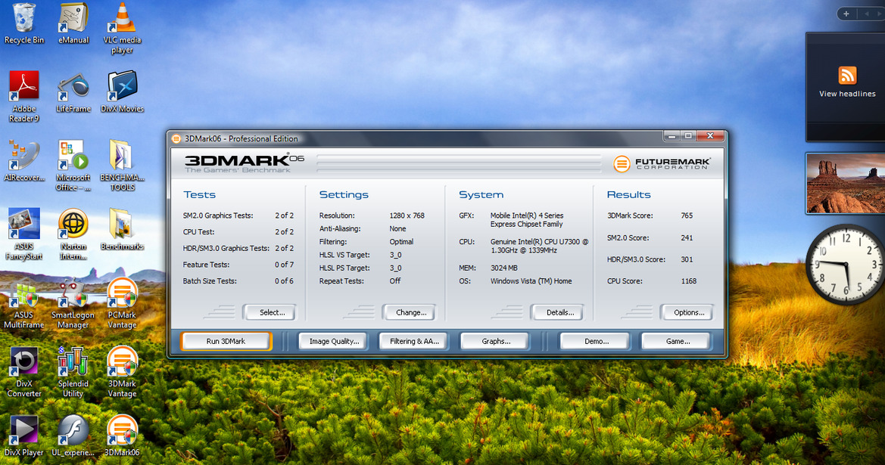Select the Adobe Reader 9 desktop icon
This screenshot has width=885, height=465.
(23, 96)
